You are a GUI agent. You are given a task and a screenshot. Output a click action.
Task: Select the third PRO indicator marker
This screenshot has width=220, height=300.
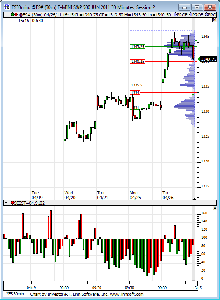coord(206,14)
